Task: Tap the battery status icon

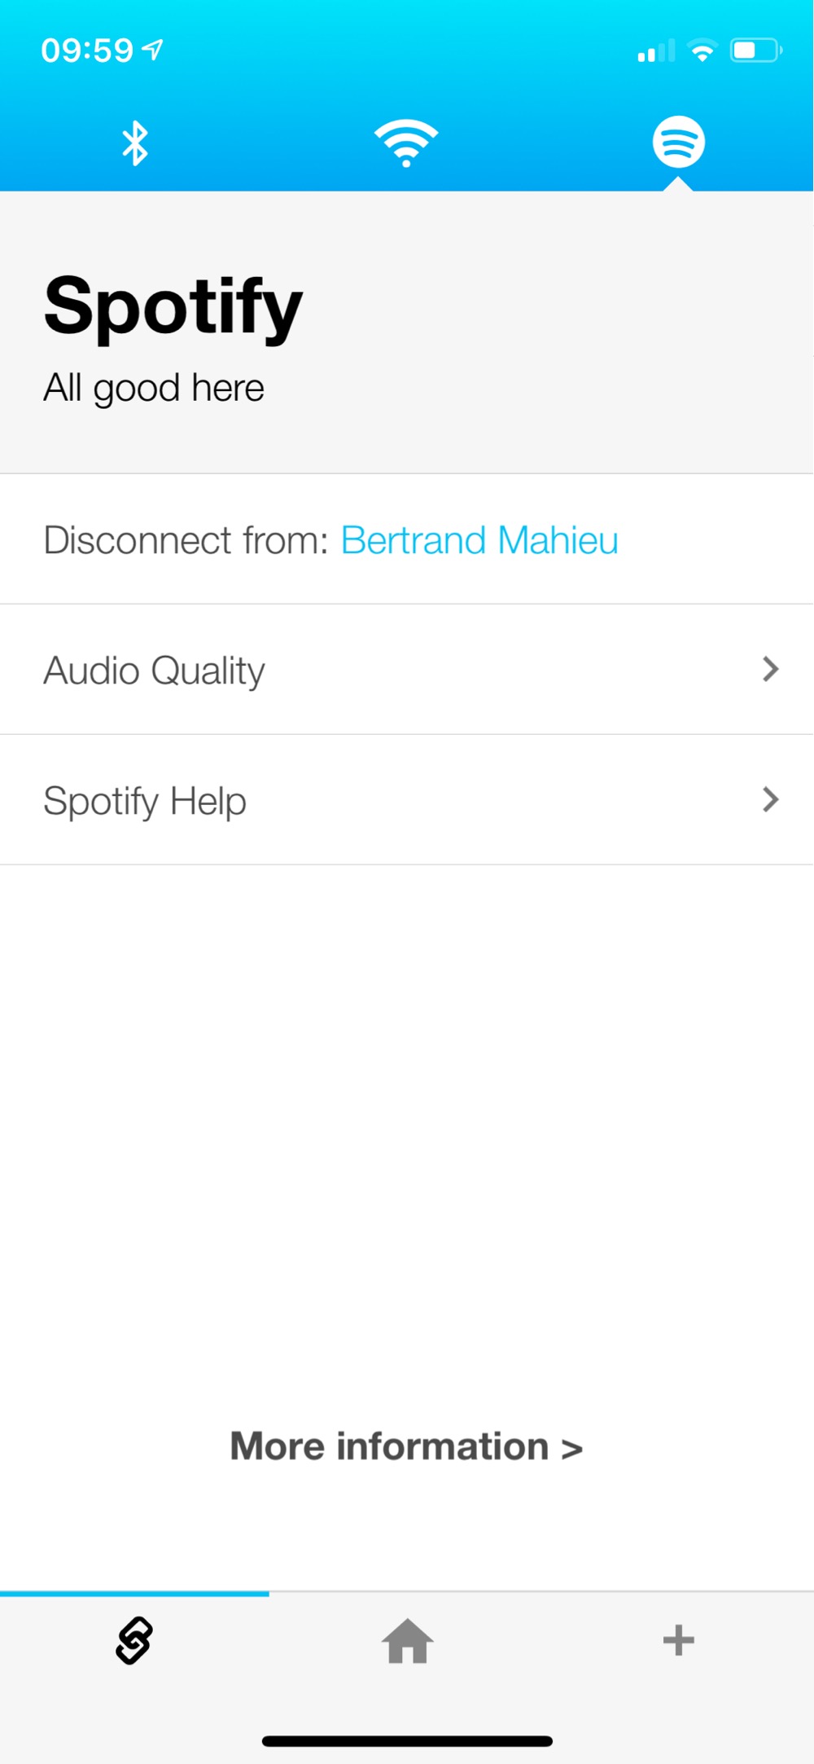Action: (756, 51)
